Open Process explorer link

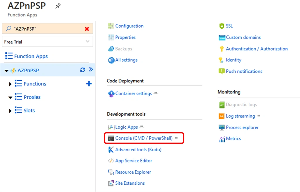242,128
